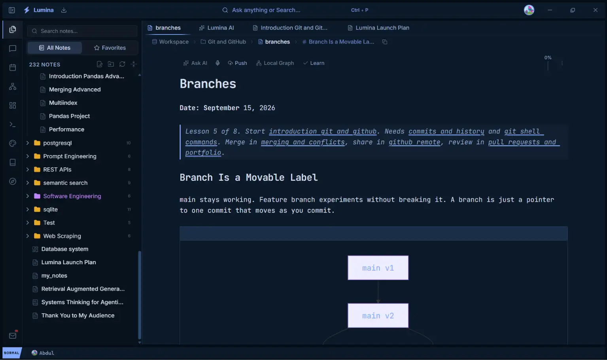This screenshot has height=360, width=607.
Task: Open the calendar icon in left rail
Action: point(13,68)
